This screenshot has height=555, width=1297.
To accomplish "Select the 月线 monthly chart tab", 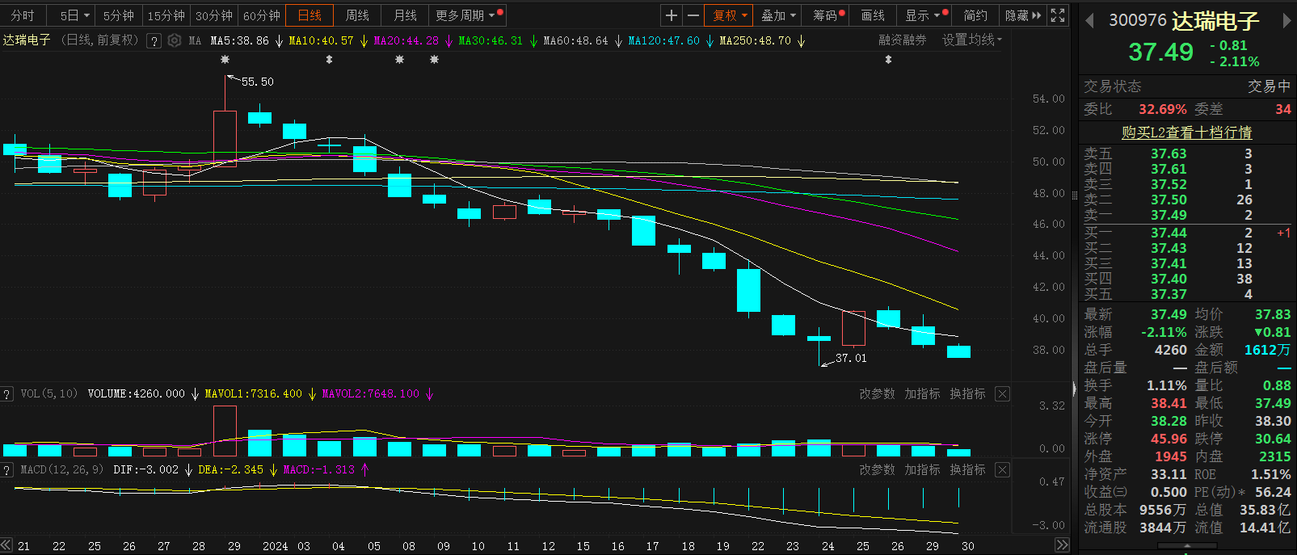I will (x=405, y=15).
